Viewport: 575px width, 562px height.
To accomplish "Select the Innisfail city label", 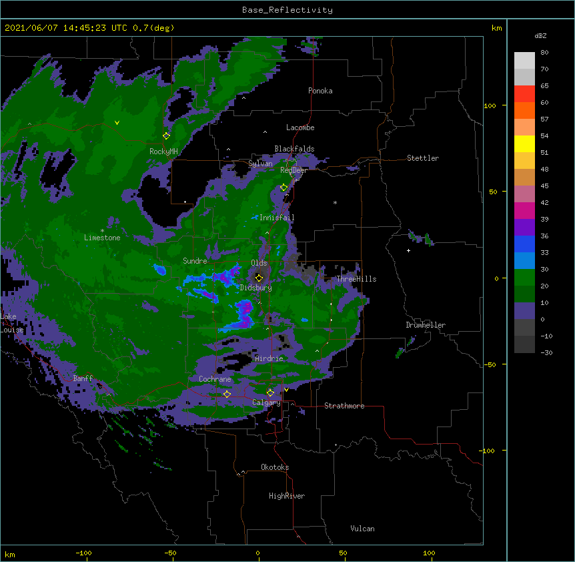I will 277,218.
